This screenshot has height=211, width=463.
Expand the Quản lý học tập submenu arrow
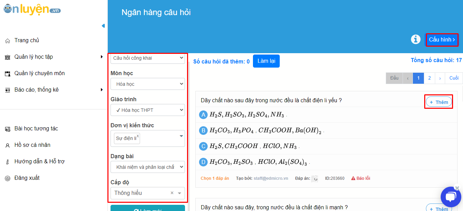(x=102, y=57)
